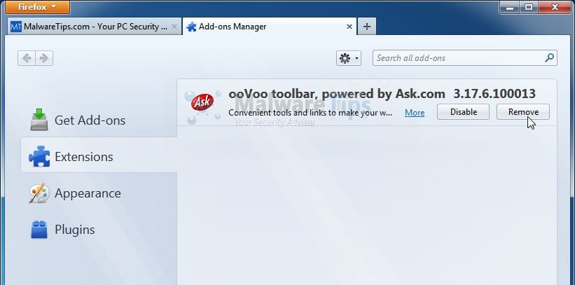575x285 pixels.
Task: Close the MalwareTips.com tab
Action: tap(174, 27)
